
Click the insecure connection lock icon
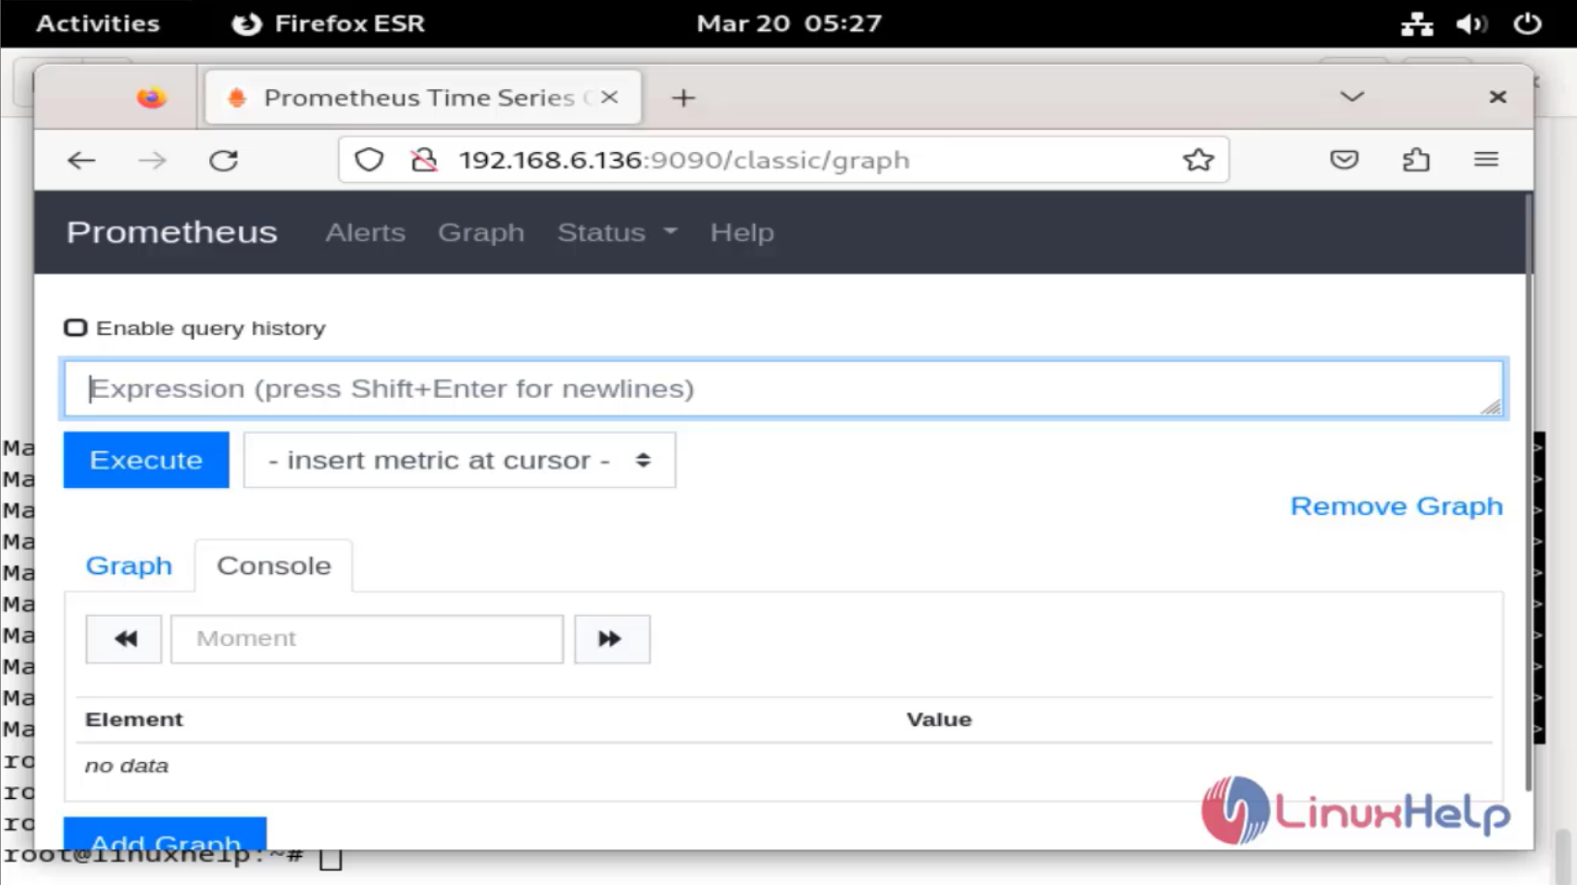(423, 160)
